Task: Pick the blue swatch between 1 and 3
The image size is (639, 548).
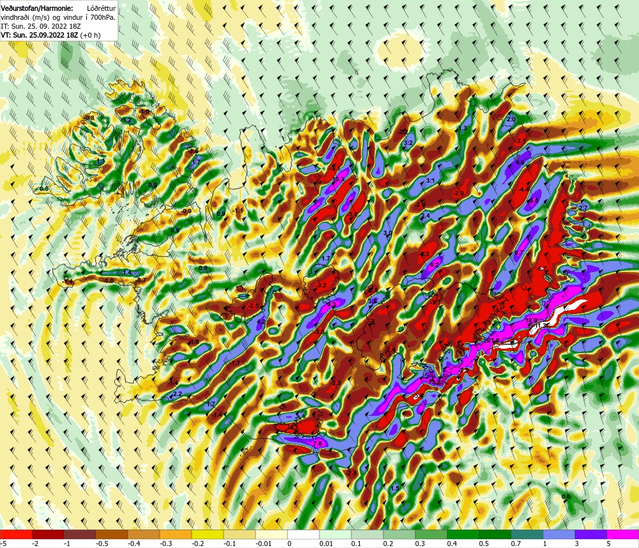Action: tap(559, 535)
